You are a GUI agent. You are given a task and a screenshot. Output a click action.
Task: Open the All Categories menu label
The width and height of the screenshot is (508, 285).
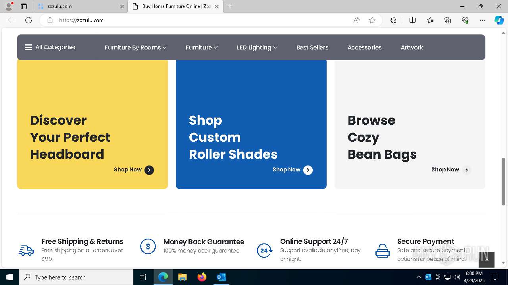55,47
